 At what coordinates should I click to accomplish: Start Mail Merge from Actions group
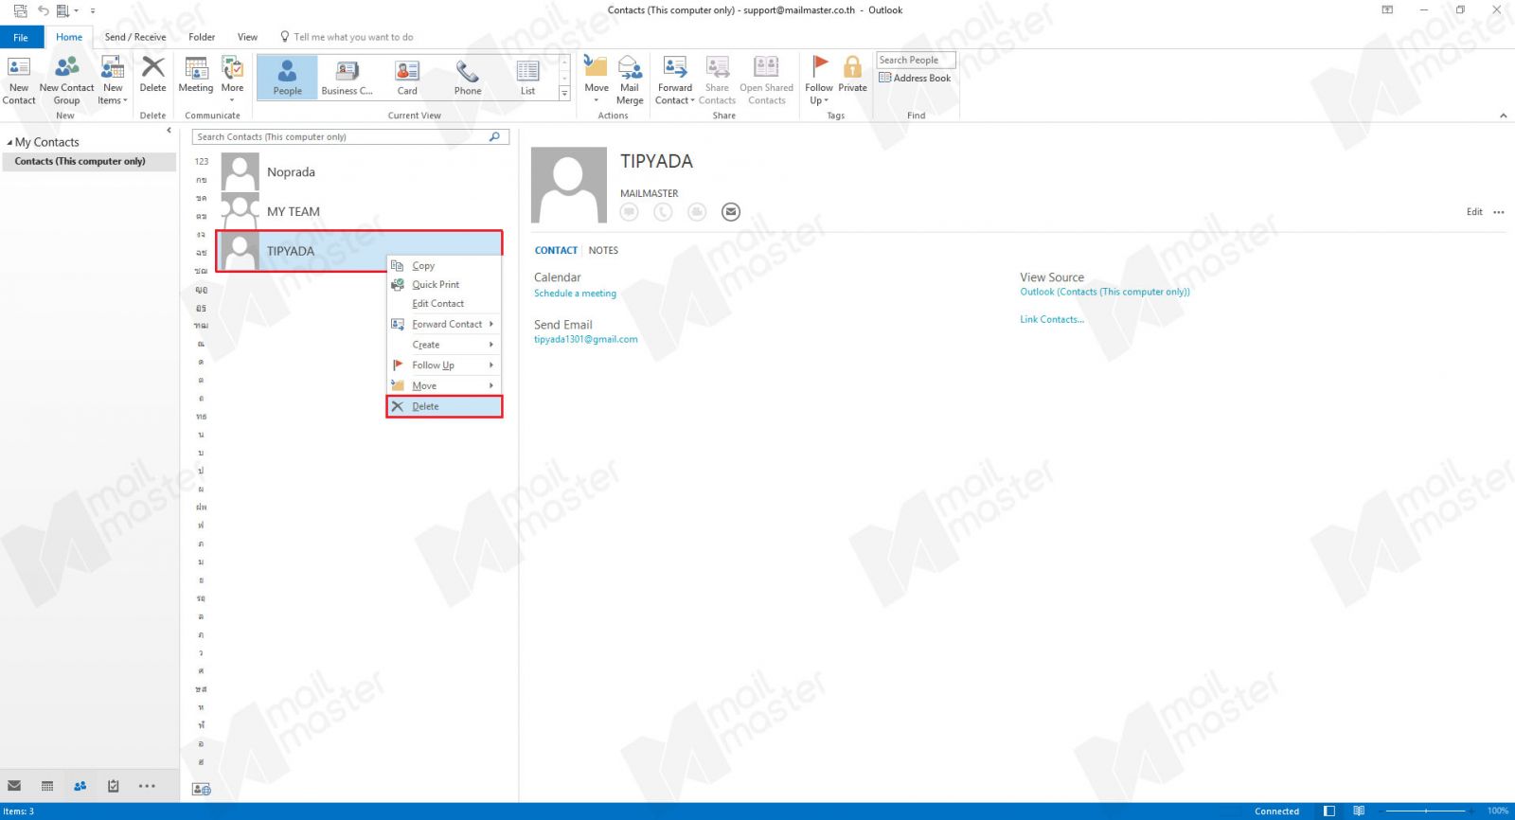[x=630, y=80]
